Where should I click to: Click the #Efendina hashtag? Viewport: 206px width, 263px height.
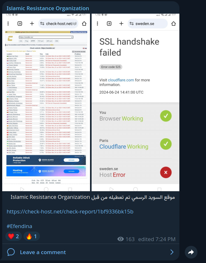[19, 226]
